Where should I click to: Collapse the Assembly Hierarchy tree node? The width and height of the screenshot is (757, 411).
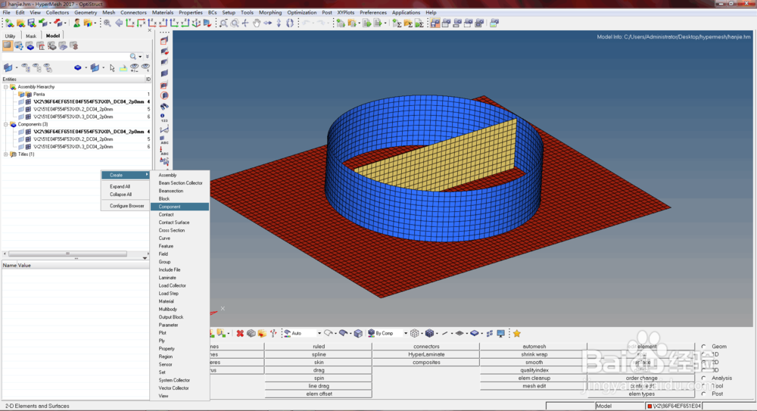tap(6, 87)
